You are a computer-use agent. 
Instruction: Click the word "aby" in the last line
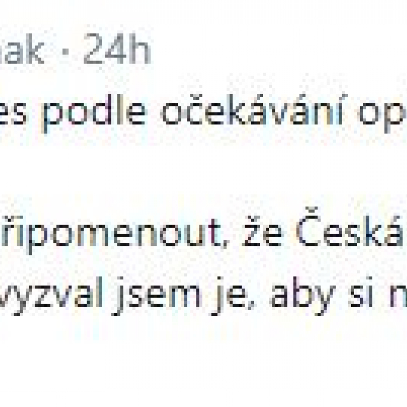[303, 296]
